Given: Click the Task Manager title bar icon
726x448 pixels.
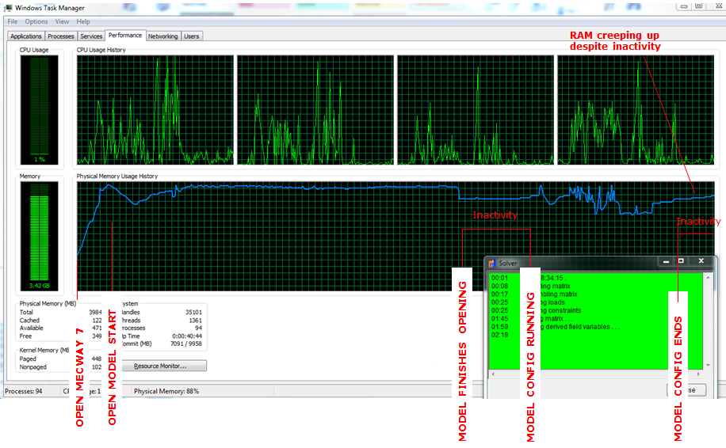Looking at the screenshot, I should point(9,8).
